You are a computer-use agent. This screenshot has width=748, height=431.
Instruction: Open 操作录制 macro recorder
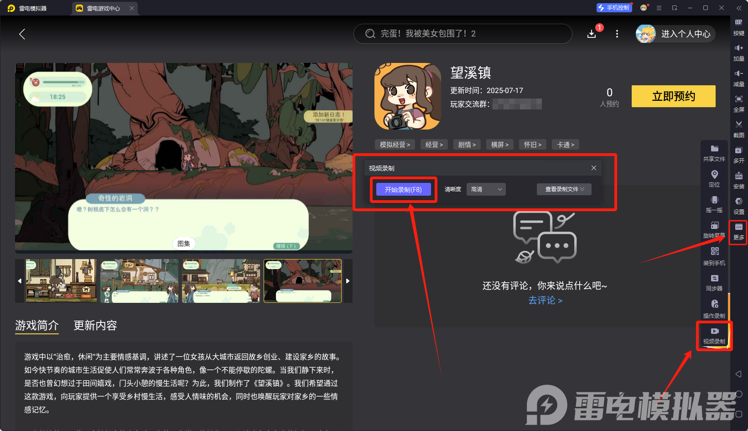[714, 309]
